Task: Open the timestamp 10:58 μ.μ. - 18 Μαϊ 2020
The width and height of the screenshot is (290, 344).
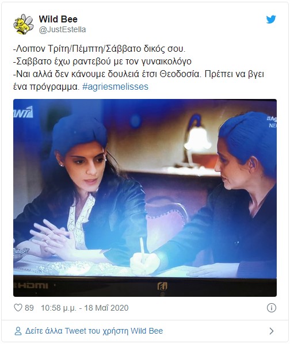Action: [x=85, y=308]
